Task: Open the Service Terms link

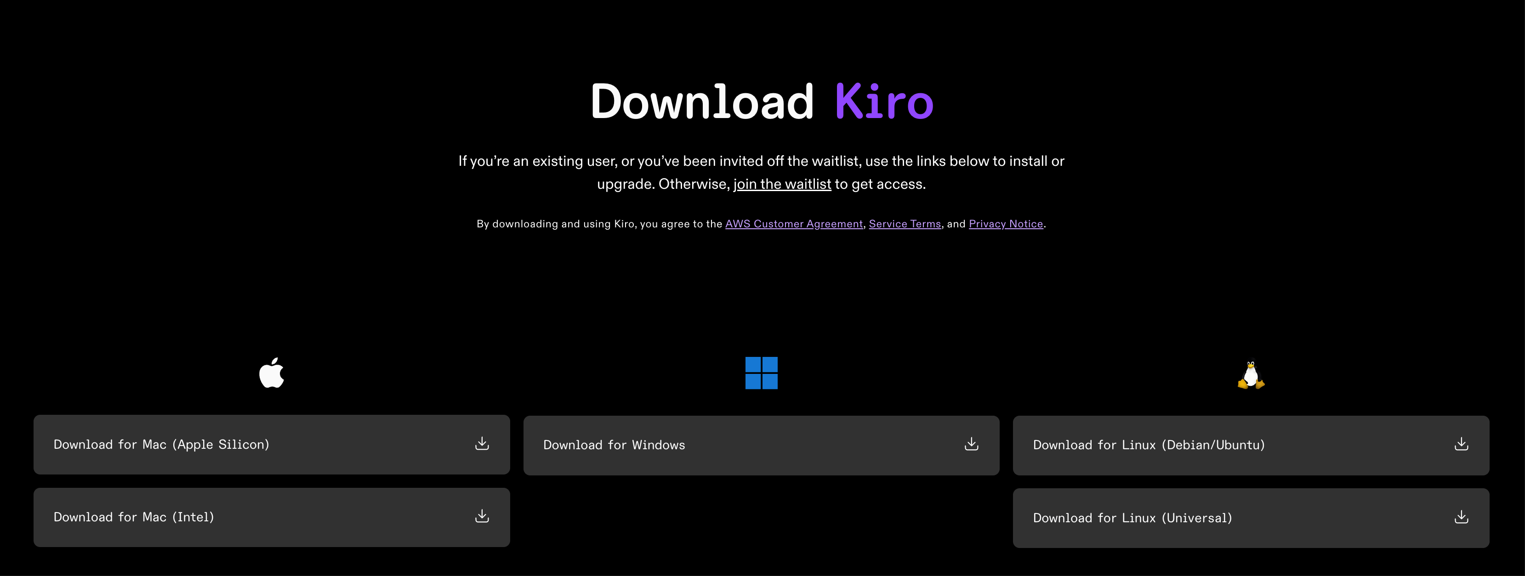Action: pyautogui.click(x=905, y=224)
